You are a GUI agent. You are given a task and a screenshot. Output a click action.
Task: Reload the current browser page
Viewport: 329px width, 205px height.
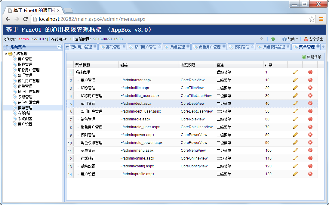pyautogui.click(x=25, y=19)
